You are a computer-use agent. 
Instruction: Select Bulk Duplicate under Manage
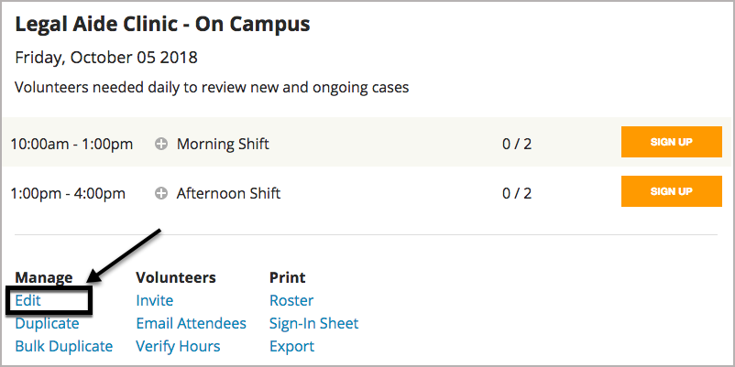[x=64, y=346]
